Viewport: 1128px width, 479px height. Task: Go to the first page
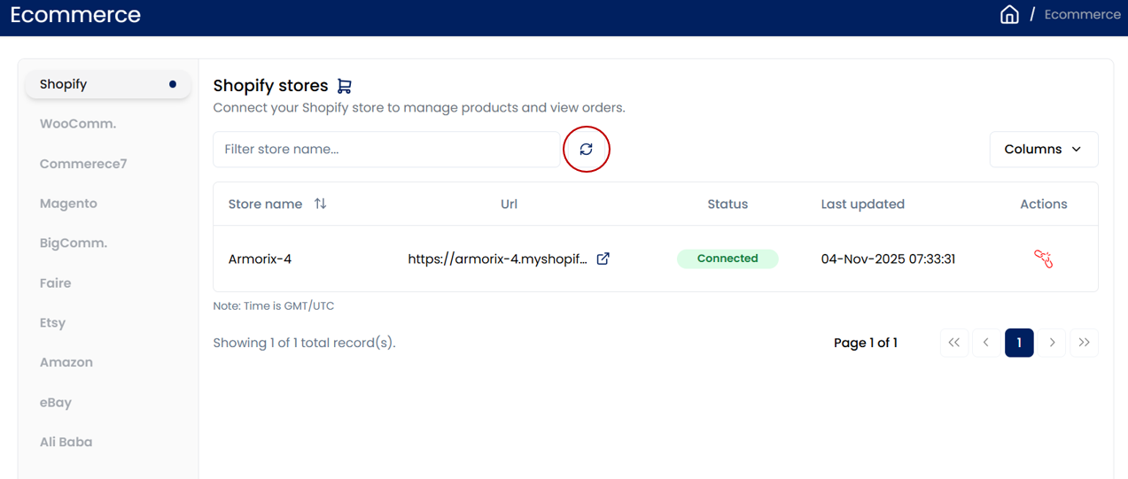point(953,343)
